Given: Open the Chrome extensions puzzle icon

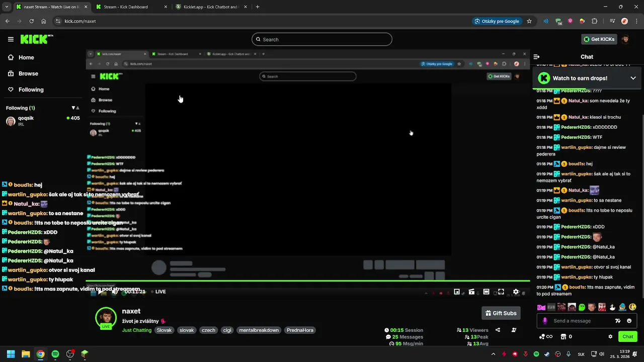Looking at the screenshot, I should coord(594,21).
